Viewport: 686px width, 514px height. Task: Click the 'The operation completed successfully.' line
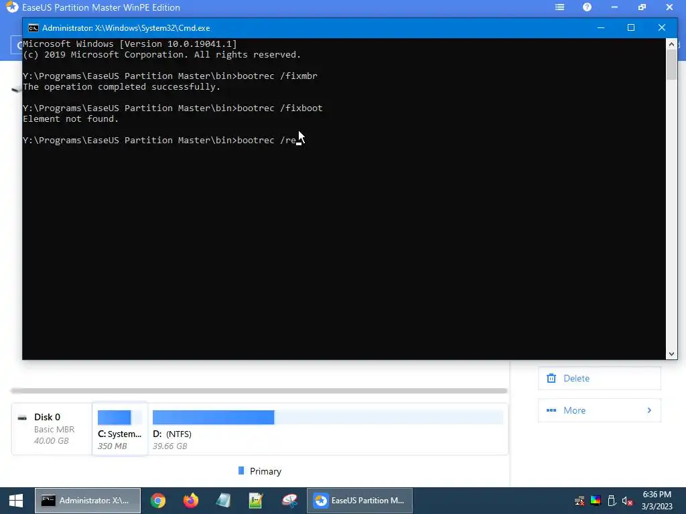122,87
